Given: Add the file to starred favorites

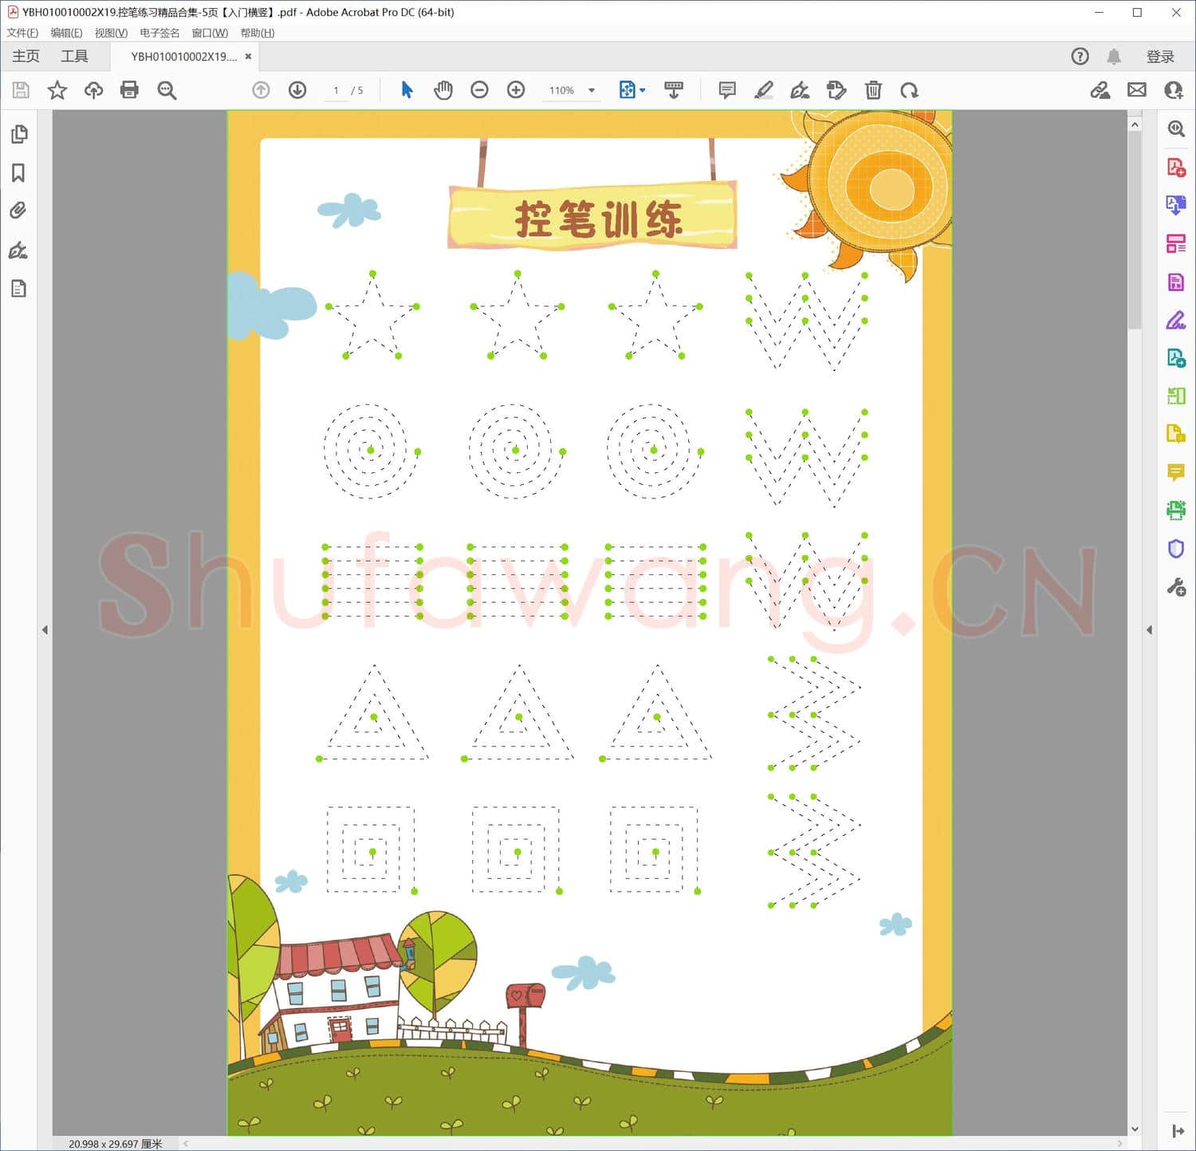Looking at the screenshot, I should pos(57,90).
